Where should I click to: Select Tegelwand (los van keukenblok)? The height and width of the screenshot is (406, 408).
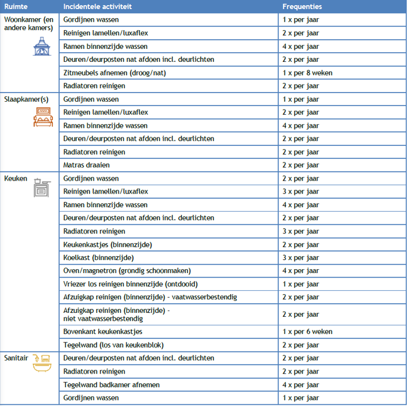click(x=114, y=345)
